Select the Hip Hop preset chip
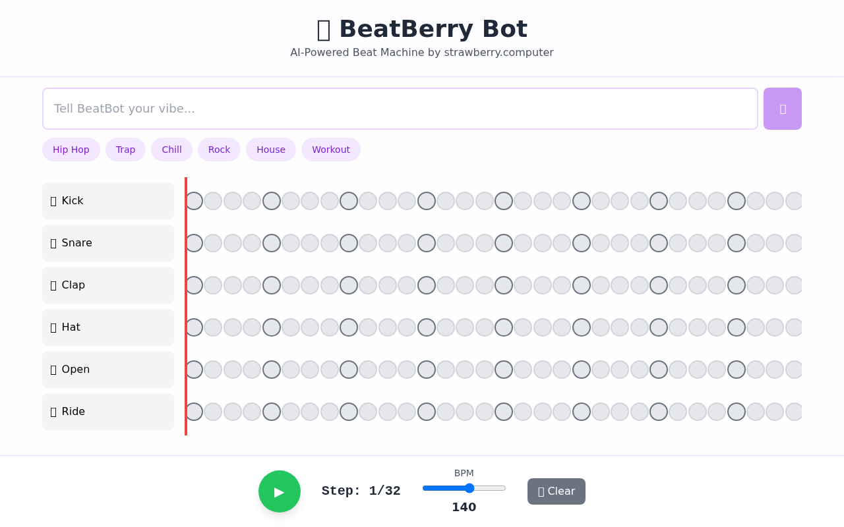844x527 pixels. coord(71,150)
